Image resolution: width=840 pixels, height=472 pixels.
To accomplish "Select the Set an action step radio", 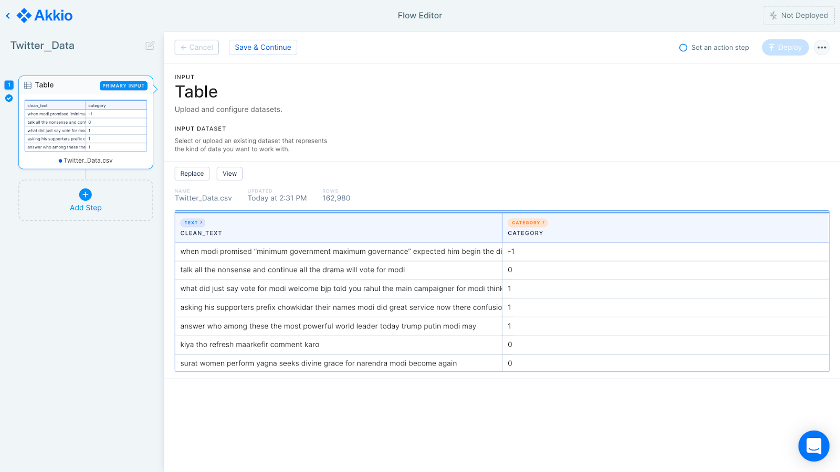I will click(683, 48).
